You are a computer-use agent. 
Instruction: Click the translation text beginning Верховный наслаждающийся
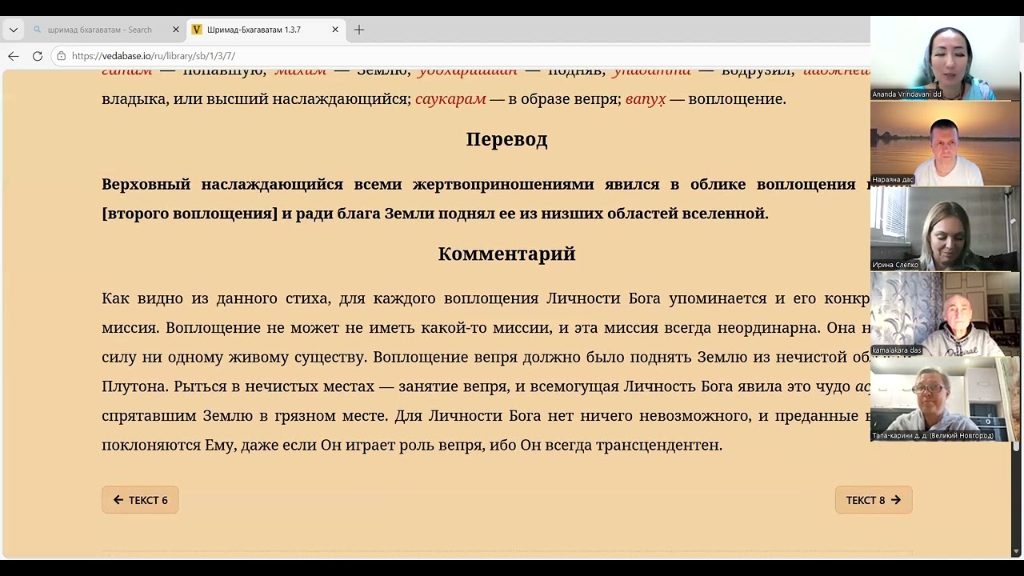pyautogui.click(x=486, y=198)
